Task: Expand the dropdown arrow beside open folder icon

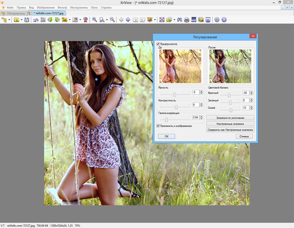Action: (22, 20)
